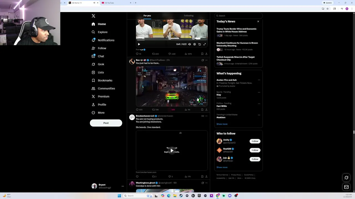355x199 pixels.
Task: Follow juju
Action: (255, 159)
